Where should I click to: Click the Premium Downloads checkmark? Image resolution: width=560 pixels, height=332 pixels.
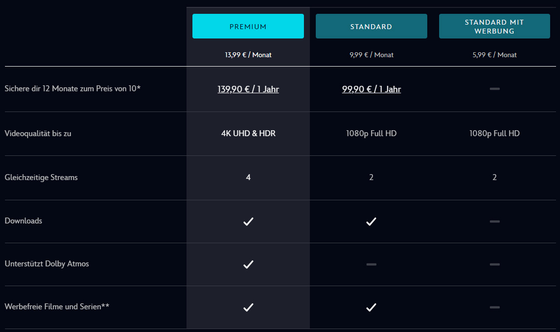pos(248,221)
